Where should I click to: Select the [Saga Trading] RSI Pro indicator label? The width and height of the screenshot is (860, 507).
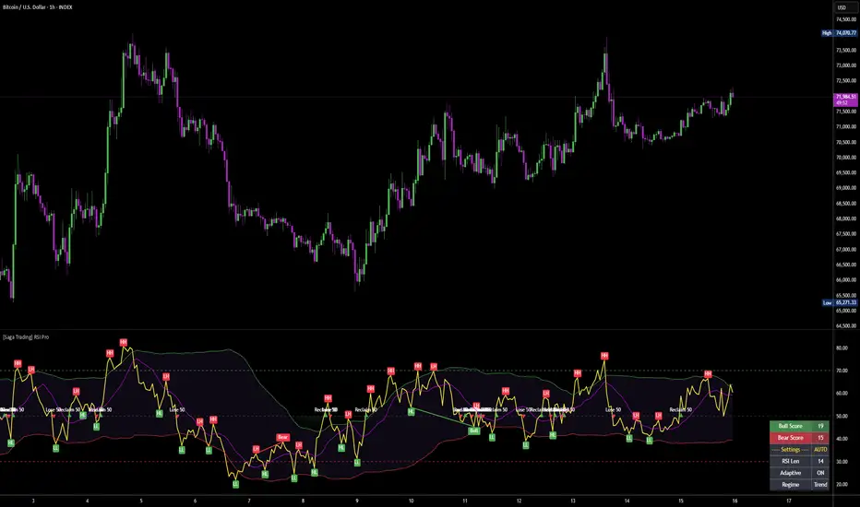pyautogui.click(x=26, y=337)
